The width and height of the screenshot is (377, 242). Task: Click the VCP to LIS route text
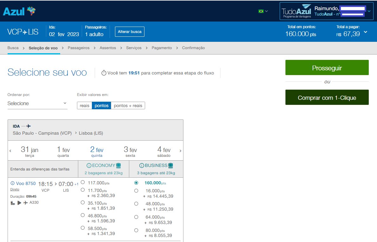22,32
